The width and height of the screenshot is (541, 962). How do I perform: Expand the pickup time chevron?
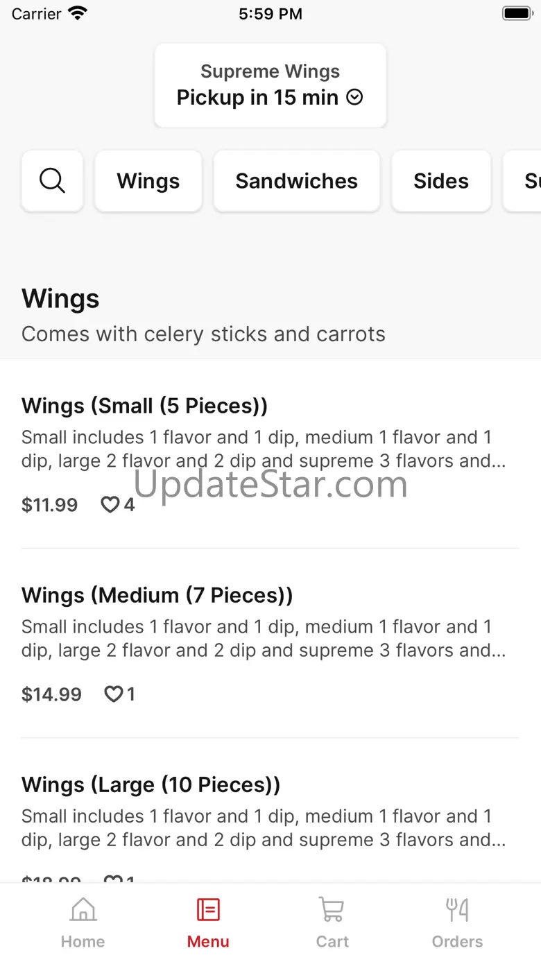354,98
